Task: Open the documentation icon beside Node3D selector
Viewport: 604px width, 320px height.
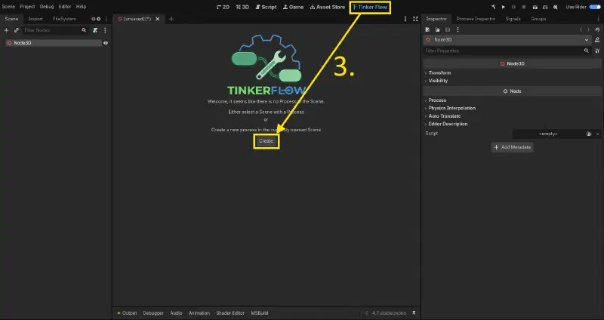Action: [x=597, y=40]
